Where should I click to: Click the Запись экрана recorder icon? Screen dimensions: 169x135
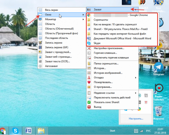pos(40,43)
